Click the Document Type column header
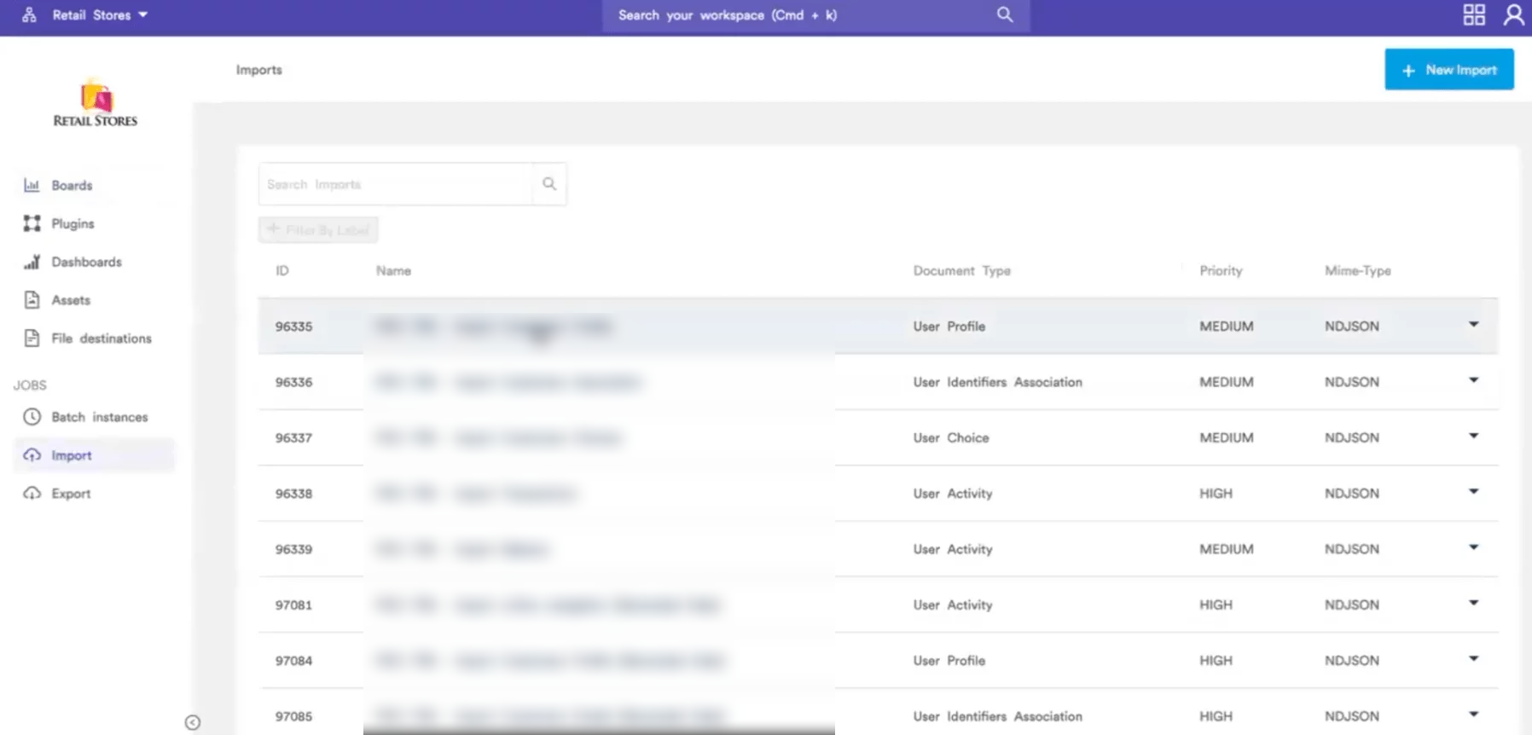The image size is (1532, 735). tap(962, 270)
